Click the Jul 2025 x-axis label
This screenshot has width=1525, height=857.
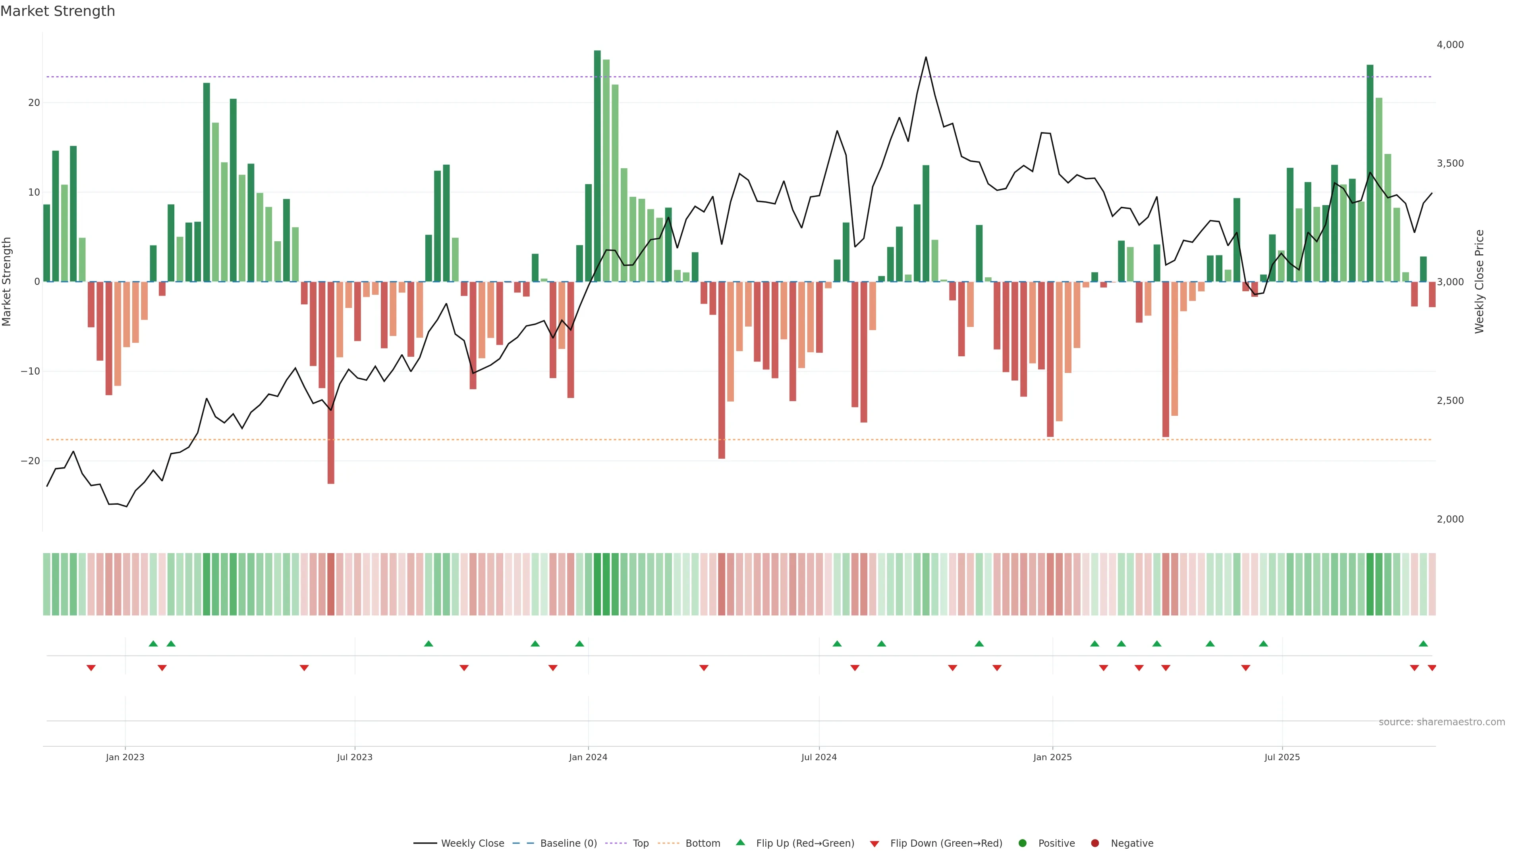[x=1282, y=757]
